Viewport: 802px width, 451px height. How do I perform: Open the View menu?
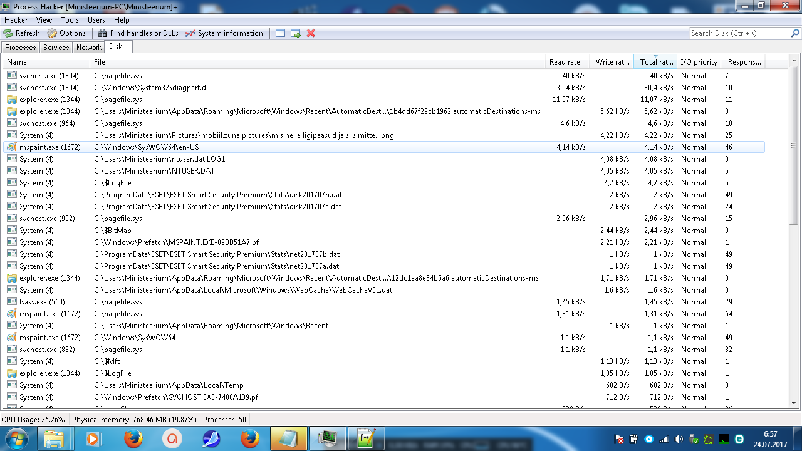[x=44, y=20]
